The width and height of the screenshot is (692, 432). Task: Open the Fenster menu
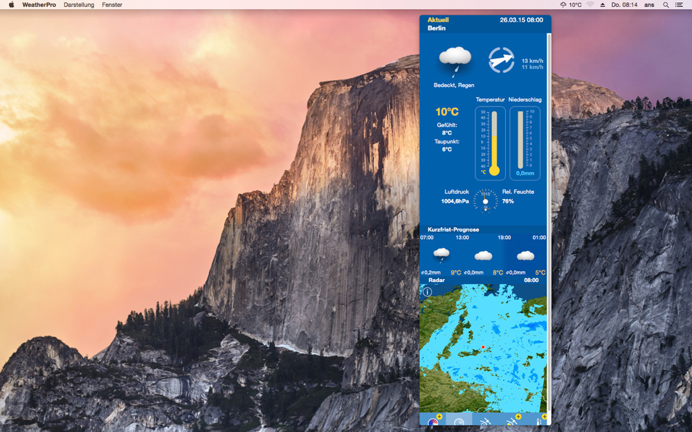click(112, 5)
